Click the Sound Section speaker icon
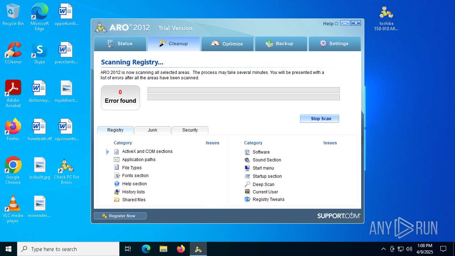This screenshot has width=455, height=256. 247,160
